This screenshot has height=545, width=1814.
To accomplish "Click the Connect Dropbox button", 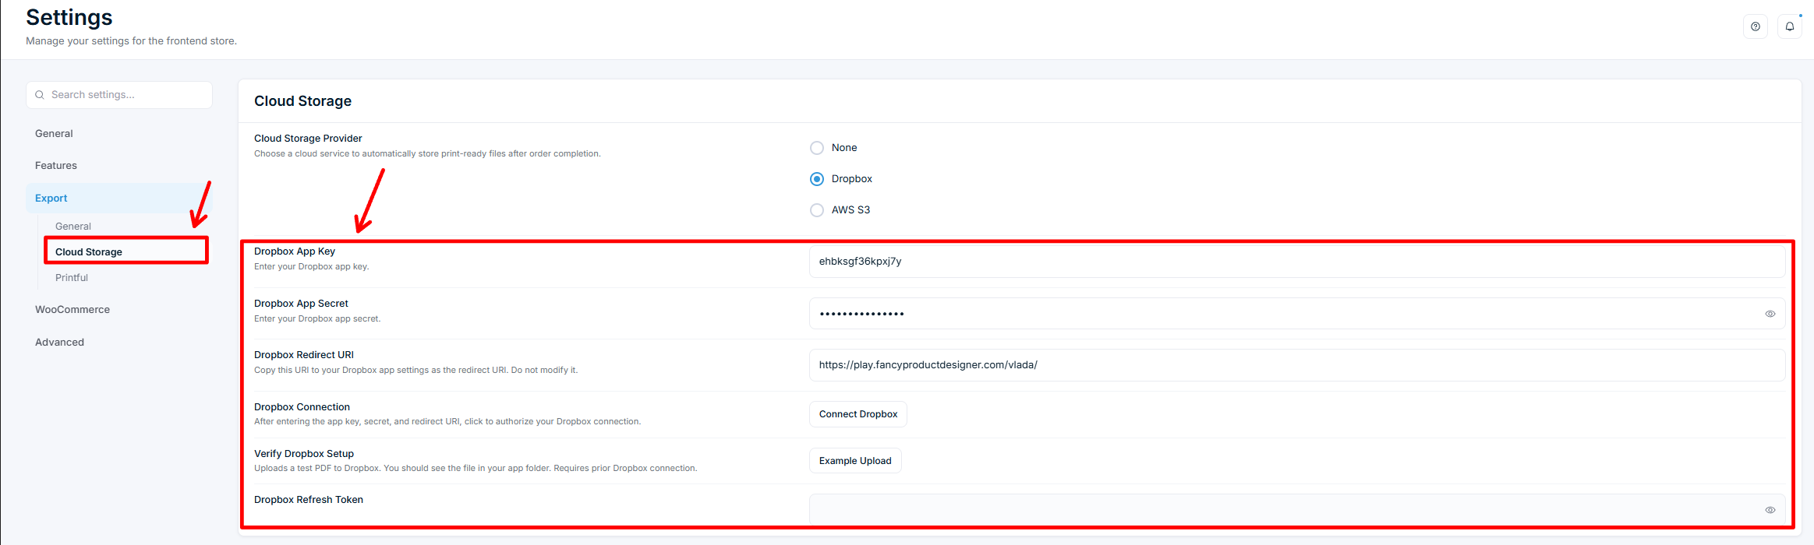I will point(858,414).
